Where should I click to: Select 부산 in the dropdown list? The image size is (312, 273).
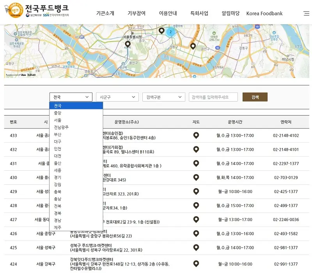(x=76, y=134)
